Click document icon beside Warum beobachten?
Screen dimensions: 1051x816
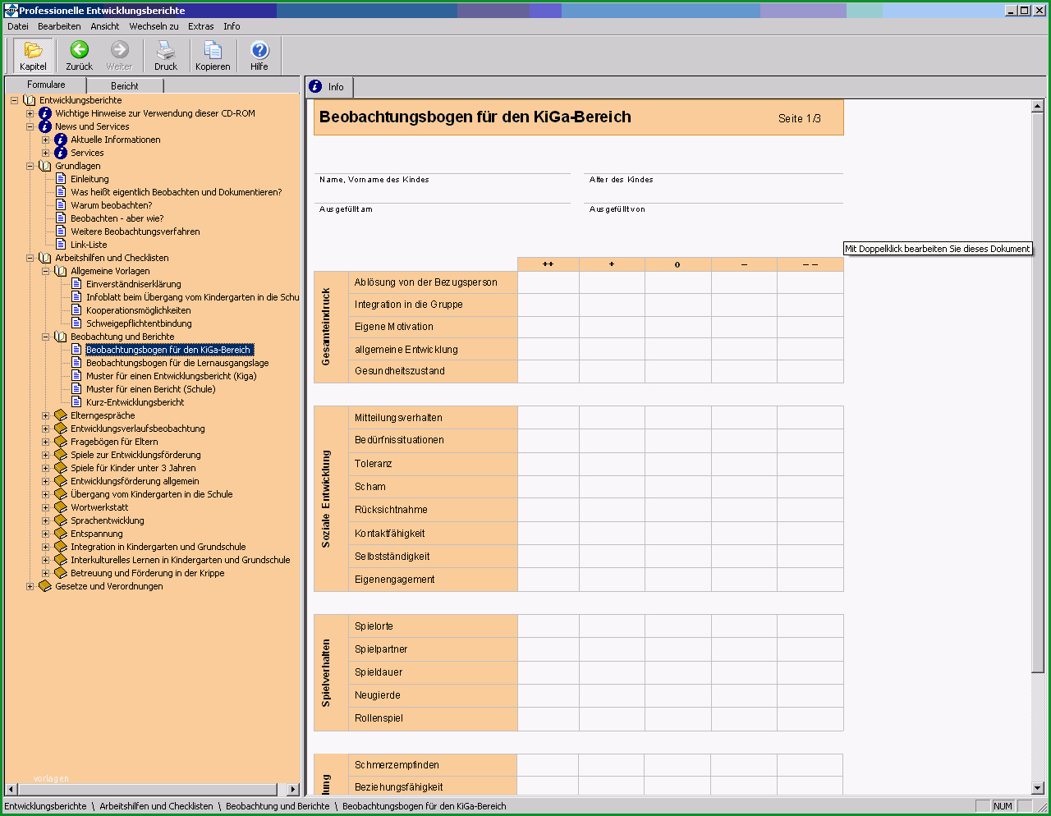pyautogui.click(x=61, y=205)
